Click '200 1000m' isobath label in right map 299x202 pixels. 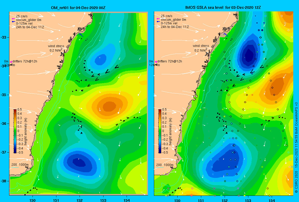(165, 165)
